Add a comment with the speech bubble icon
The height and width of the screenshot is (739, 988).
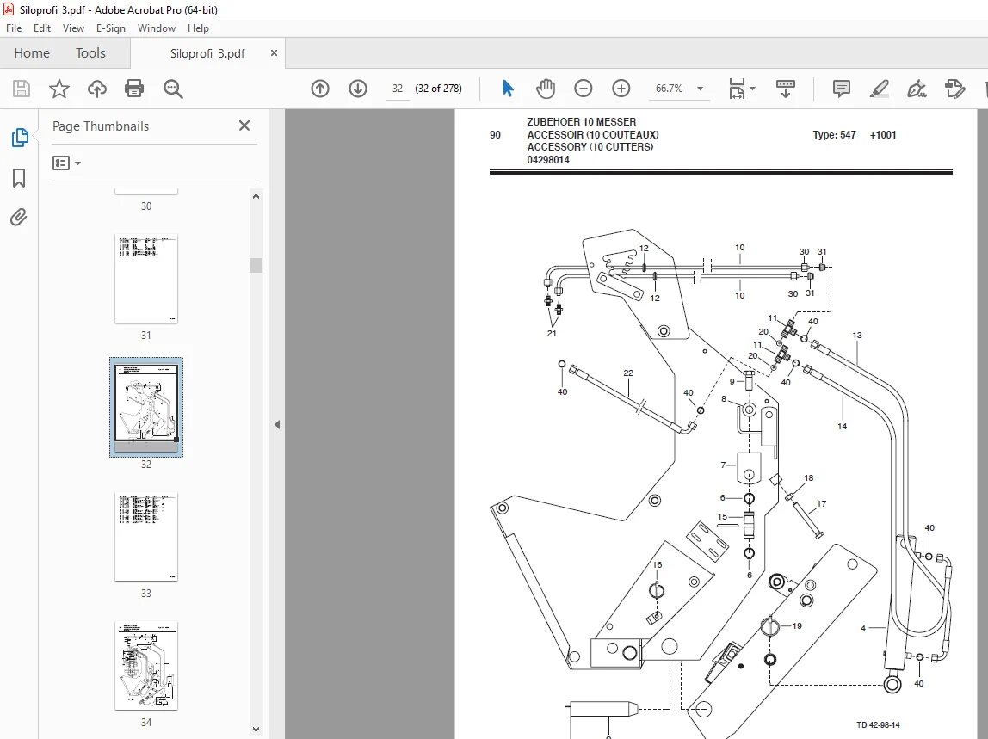pos(841,89)
